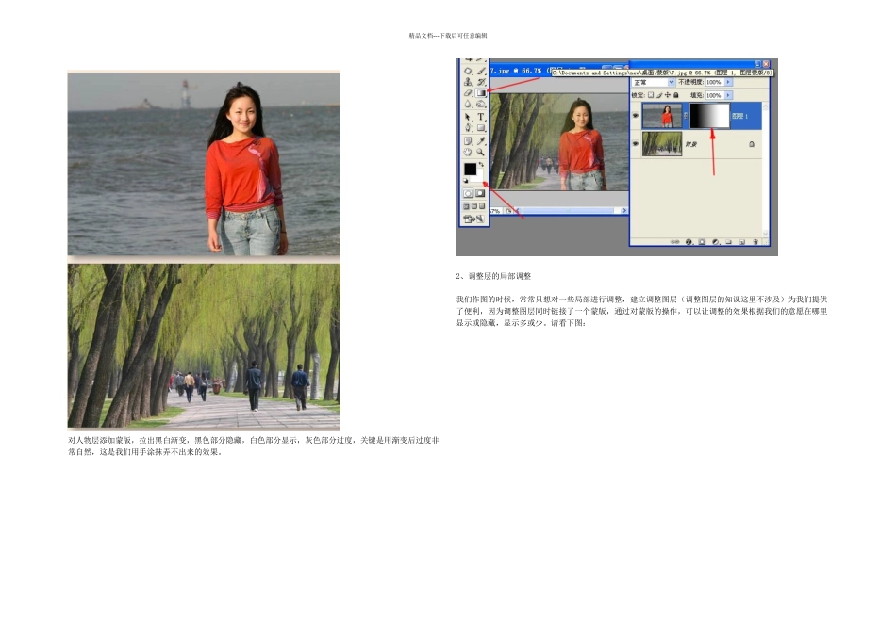Image resolution: width=896 pixels, height=633 pixels.
Task: Create new adjustment layer button
Action: [x=715, y=241]
